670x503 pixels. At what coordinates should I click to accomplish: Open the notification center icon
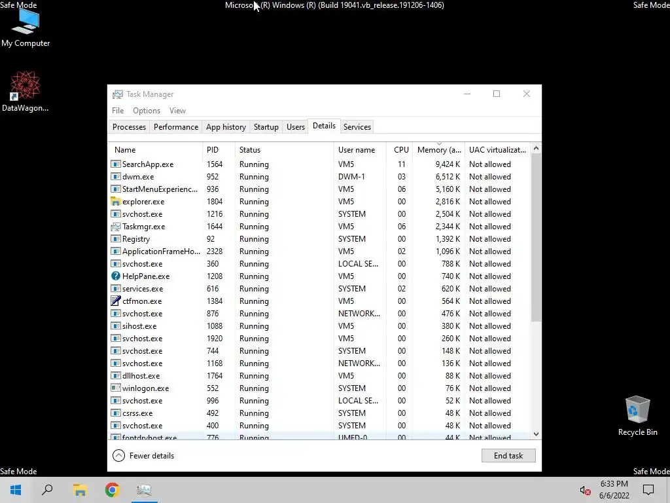point(648,490)
